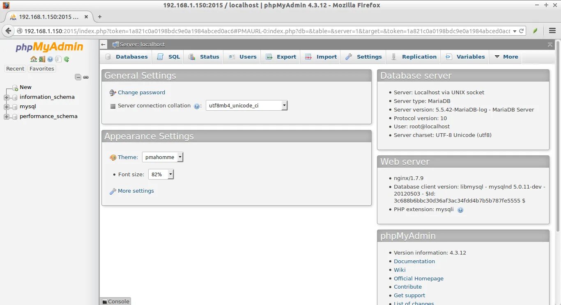The width and height of the screenshot is (561, 305).
Task: Click the Log out door icon
Action: tap(42, 59)
